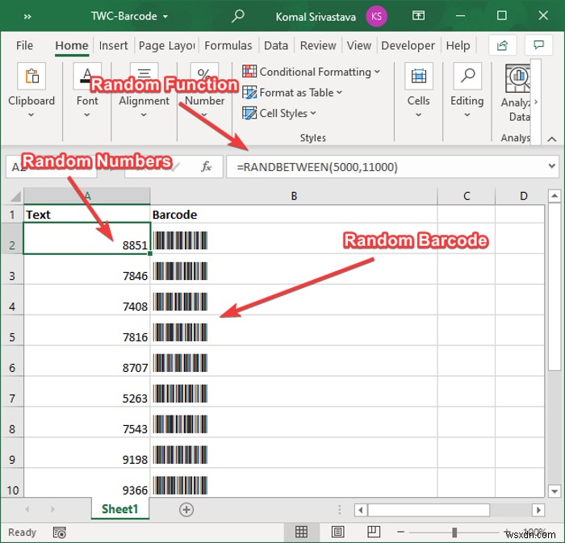Switch to Page Layout view
The height and width of the screenshot is (543, 565).
coord(337,532)
